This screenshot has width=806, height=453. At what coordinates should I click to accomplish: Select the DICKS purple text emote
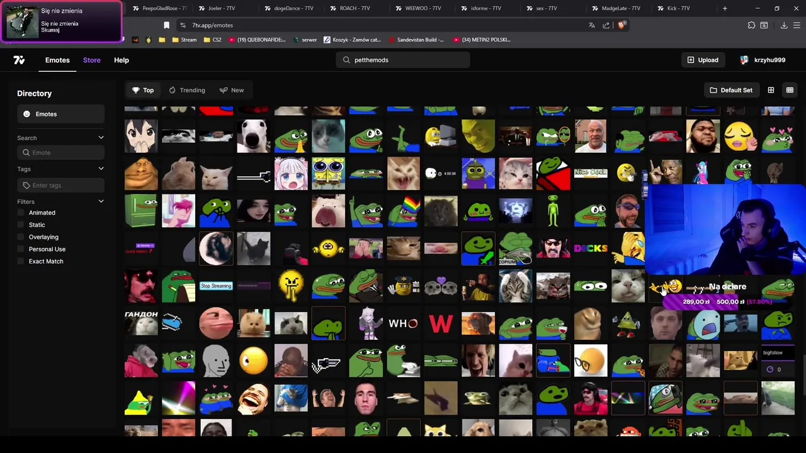coord(591,249)
